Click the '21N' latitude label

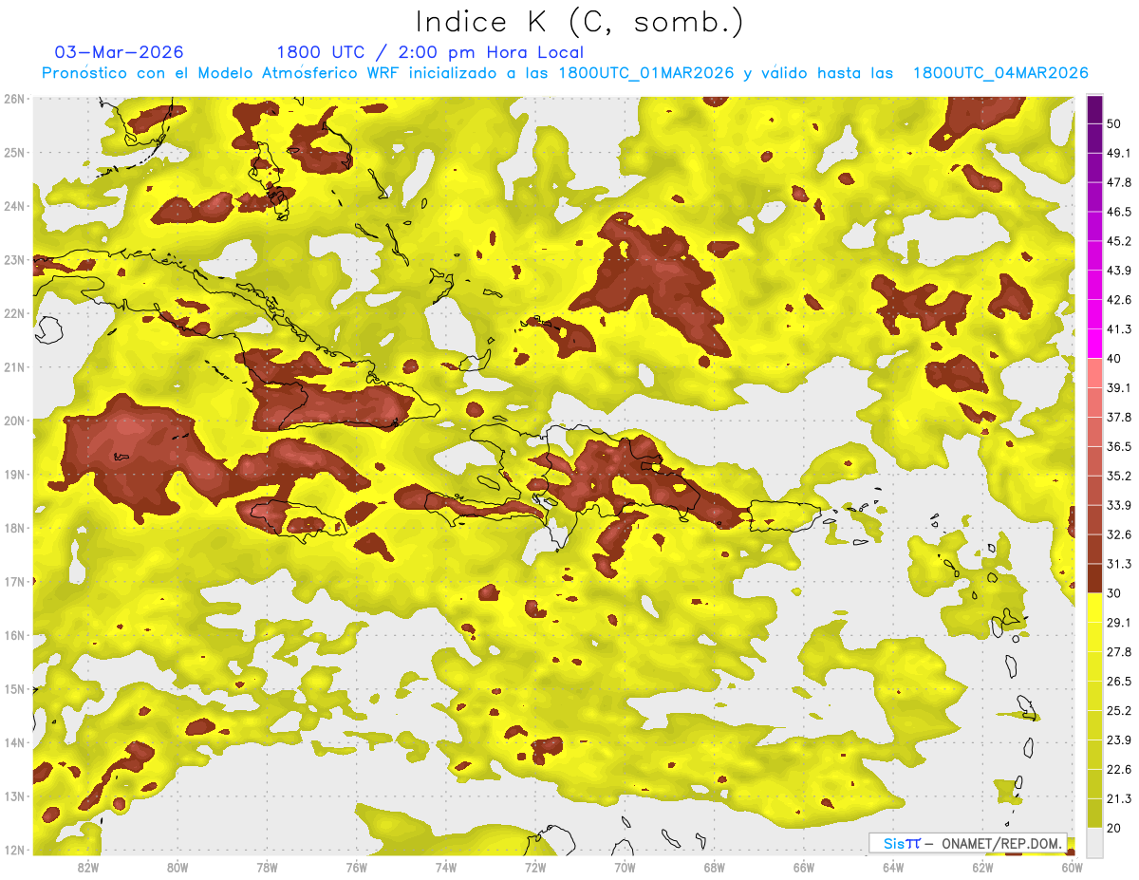[x=14, y=366]
